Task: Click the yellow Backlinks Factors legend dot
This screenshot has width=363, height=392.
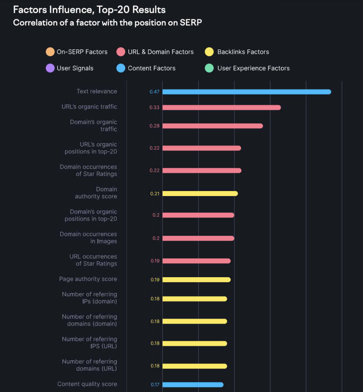Action: pos(209,52)
